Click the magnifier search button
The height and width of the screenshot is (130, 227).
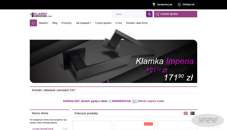[x=149, y=14]
